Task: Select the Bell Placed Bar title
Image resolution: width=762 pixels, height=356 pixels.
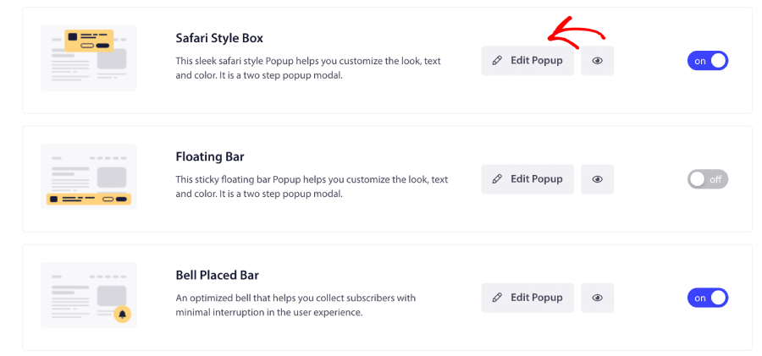Action: [218, 276]
